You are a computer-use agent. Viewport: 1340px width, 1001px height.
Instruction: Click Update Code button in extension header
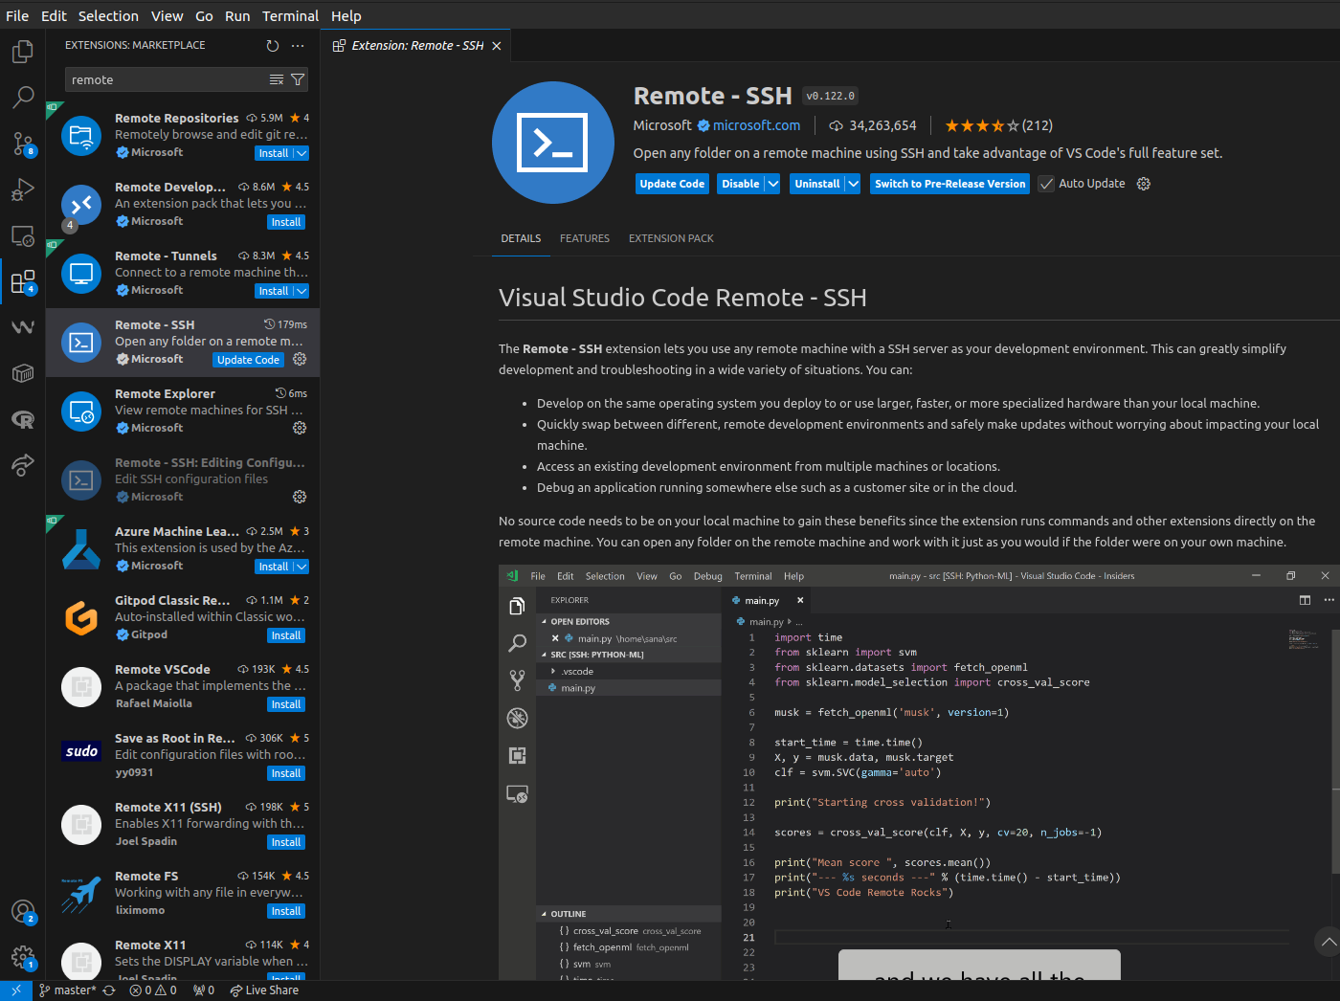(x=672, y=184)
